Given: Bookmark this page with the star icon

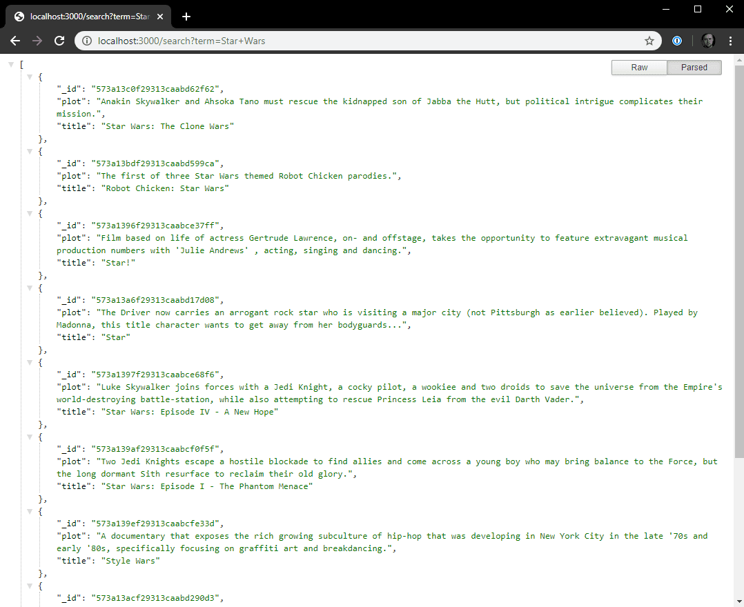Looking at the screenshot, I should tap(649, 41).
